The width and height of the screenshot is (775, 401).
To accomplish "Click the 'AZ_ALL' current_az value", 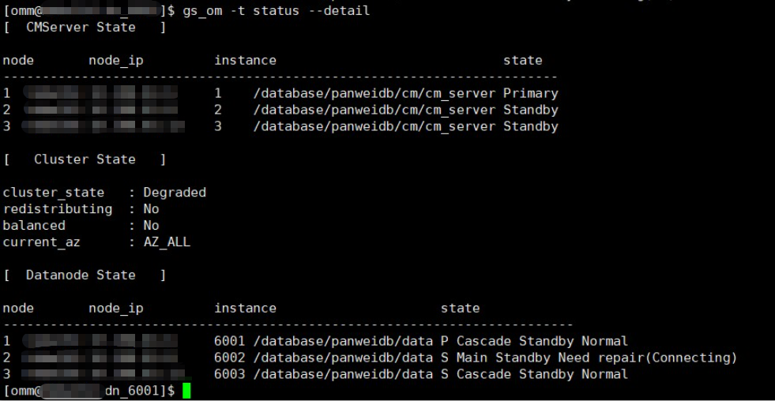I will pos(167,242).
